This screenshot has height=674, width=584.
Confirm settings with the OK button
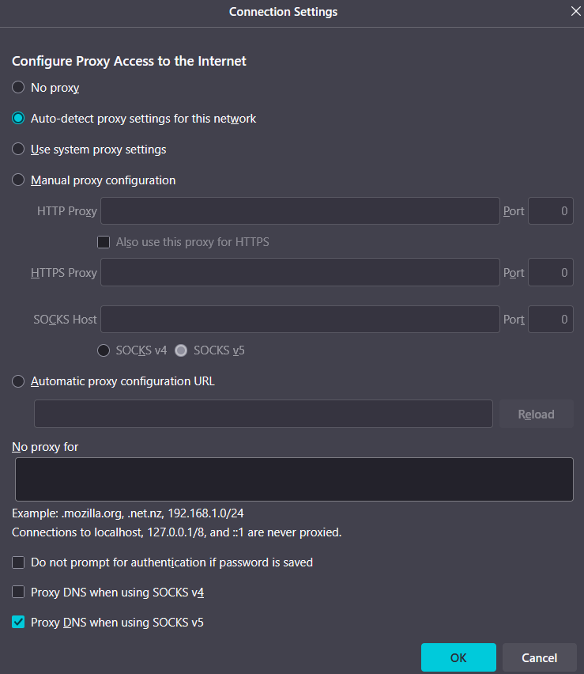[458, 657]
